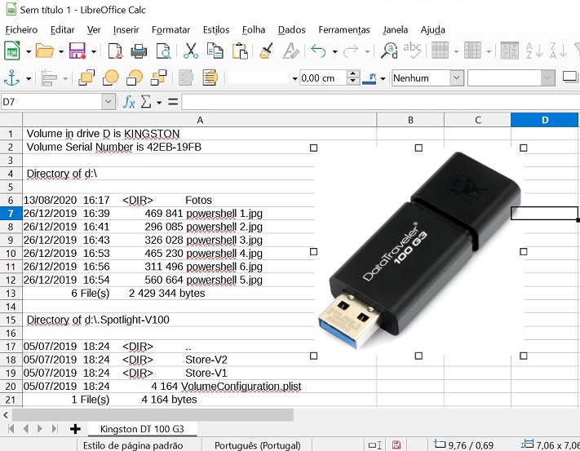Open the Undo history dropdown arrow

click(x=334, y=51)
